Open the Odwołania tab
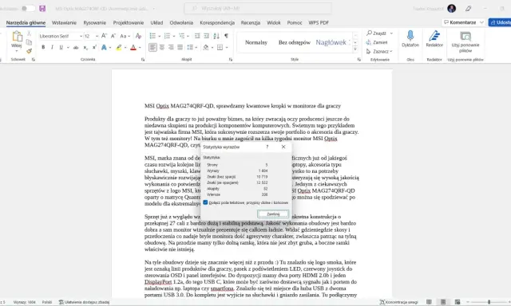 click(181, 23)
